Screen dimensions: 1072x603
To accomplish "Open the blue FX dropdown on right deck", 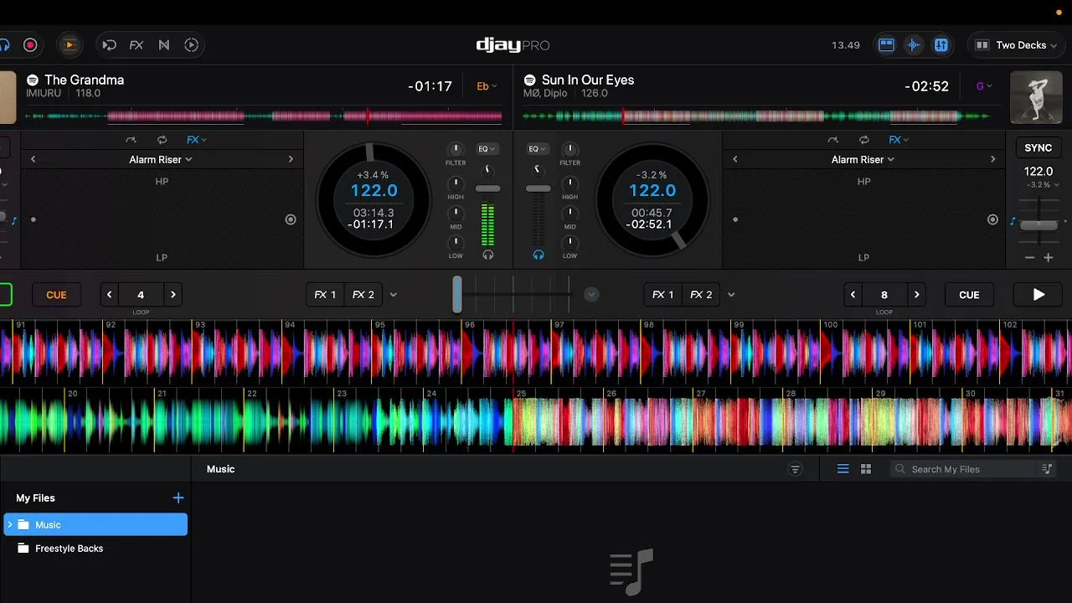I will tap(899, 140).
